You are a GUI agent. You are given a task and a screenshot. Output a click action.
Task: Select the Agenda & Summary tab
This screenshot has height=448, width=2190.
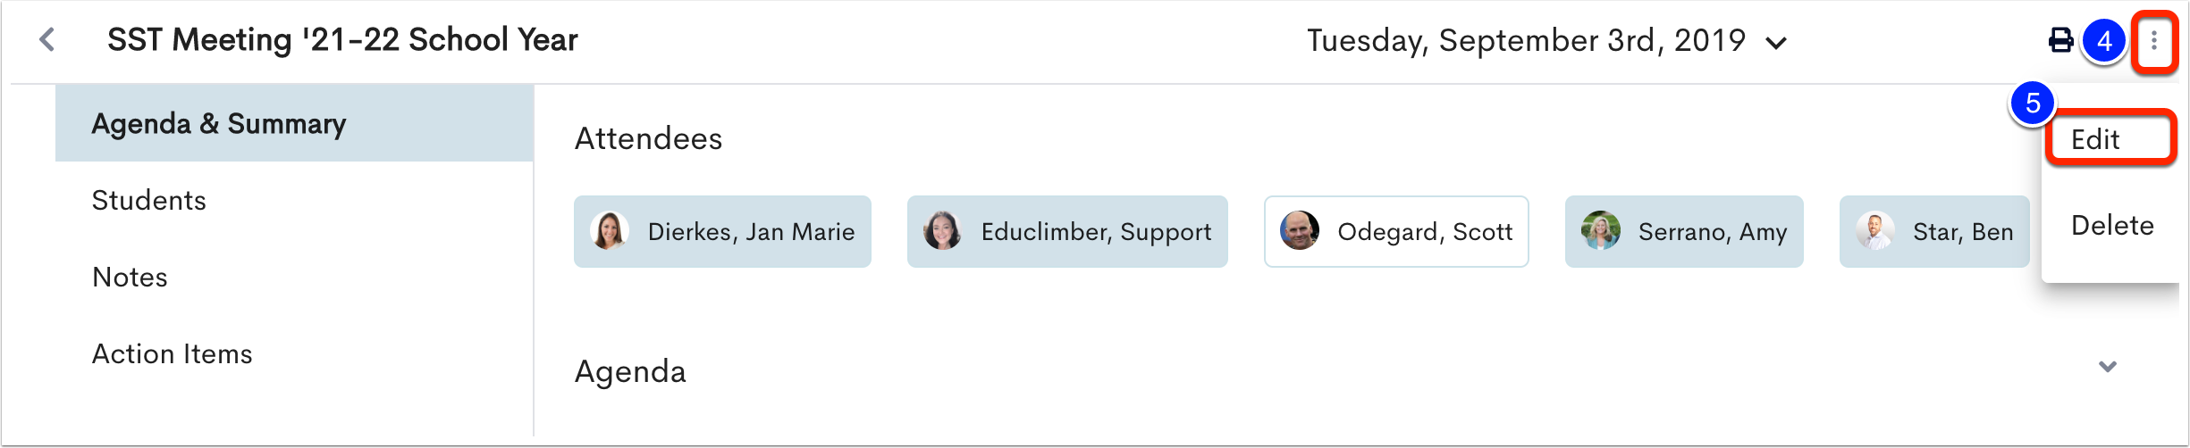coord(294,123)
